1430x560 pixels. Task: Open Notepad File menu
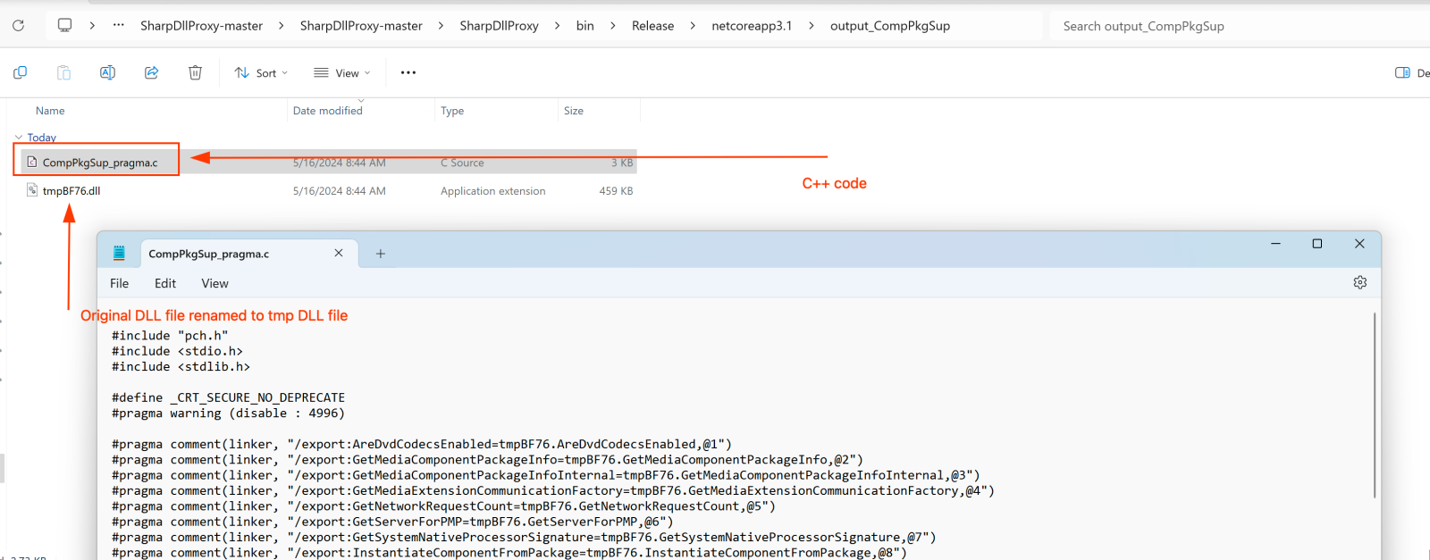point(119,283)
